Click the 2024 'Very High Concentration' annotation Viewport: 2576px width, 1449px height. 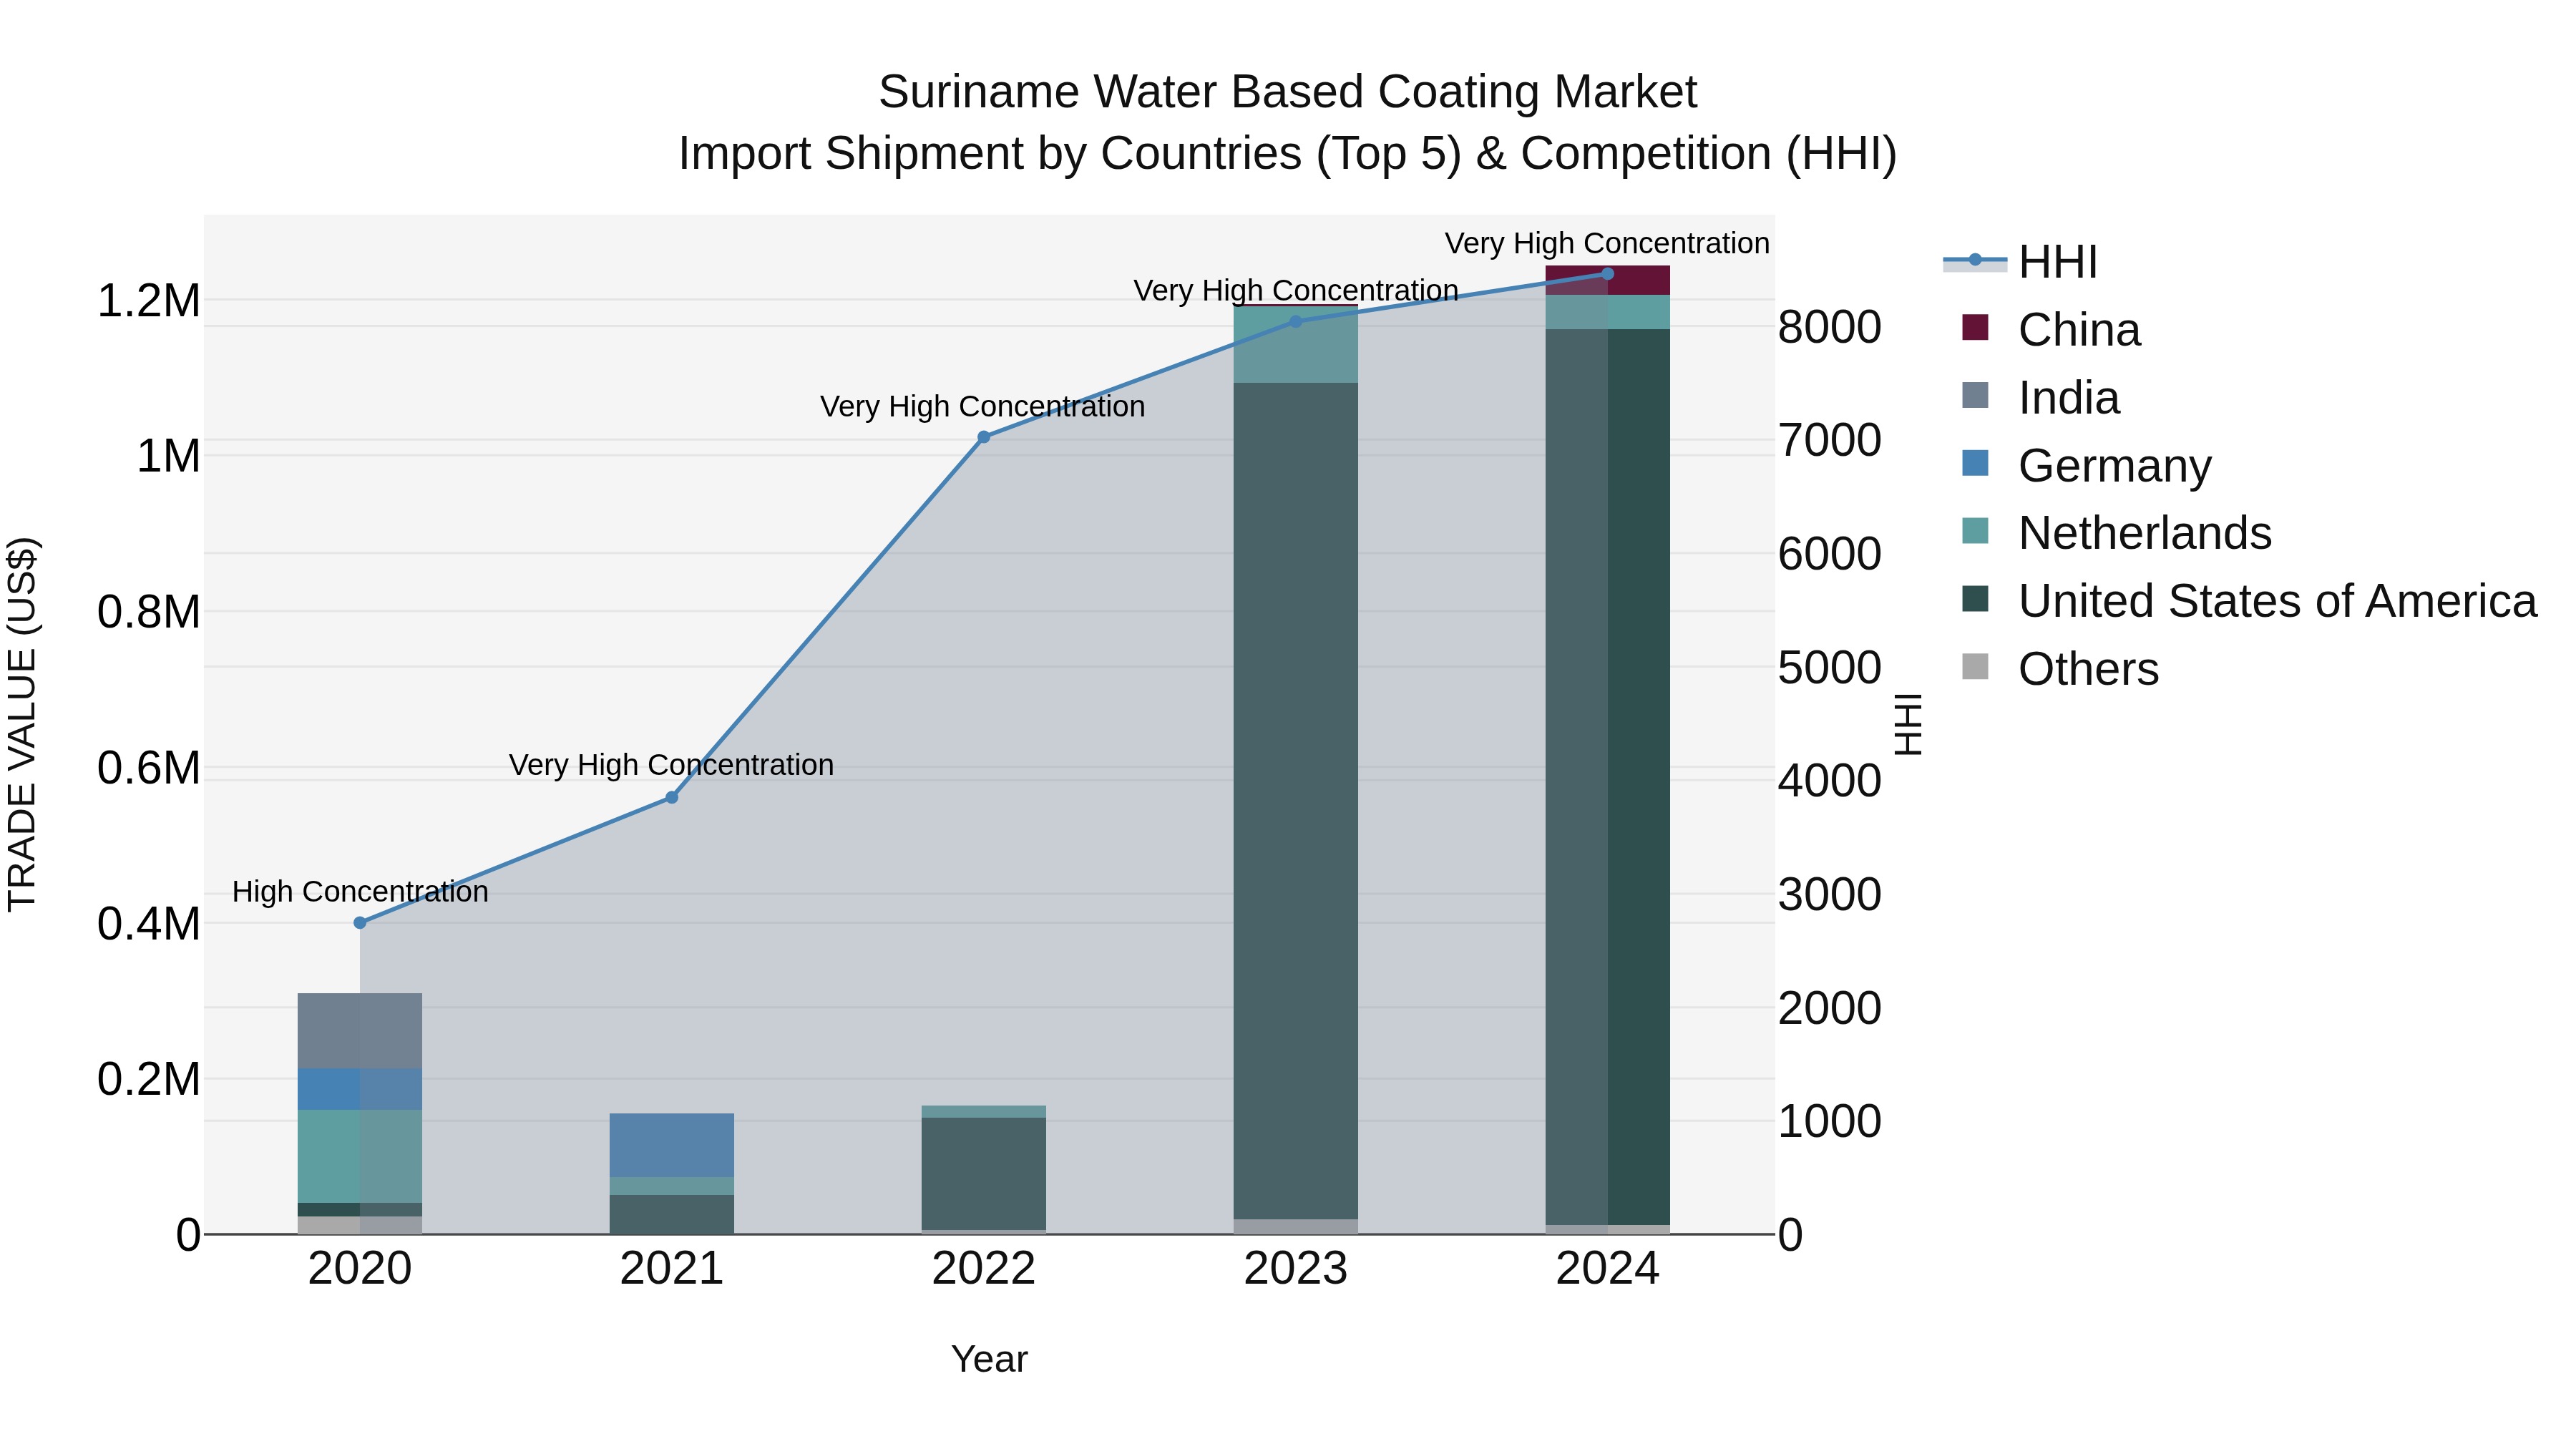pos(1607,243)
